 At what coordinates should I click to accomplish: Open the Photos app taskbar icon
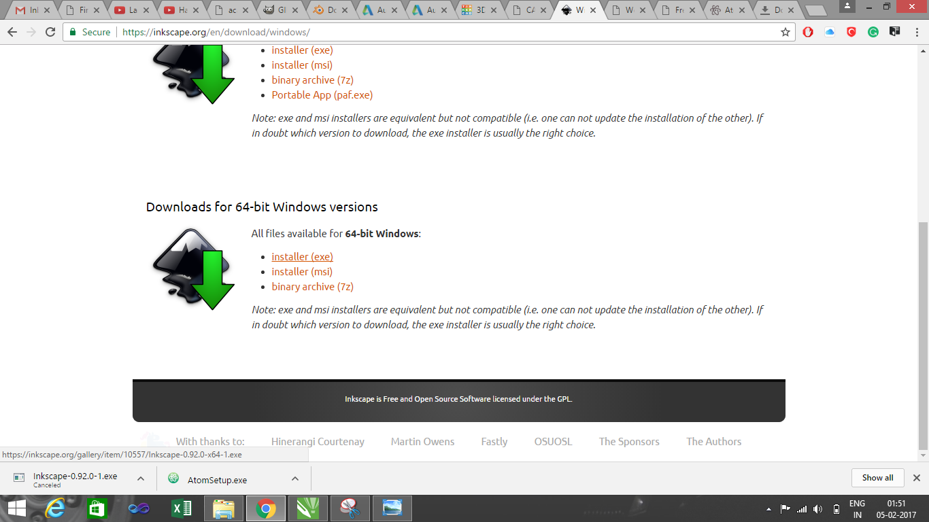[x=392, y=508]
